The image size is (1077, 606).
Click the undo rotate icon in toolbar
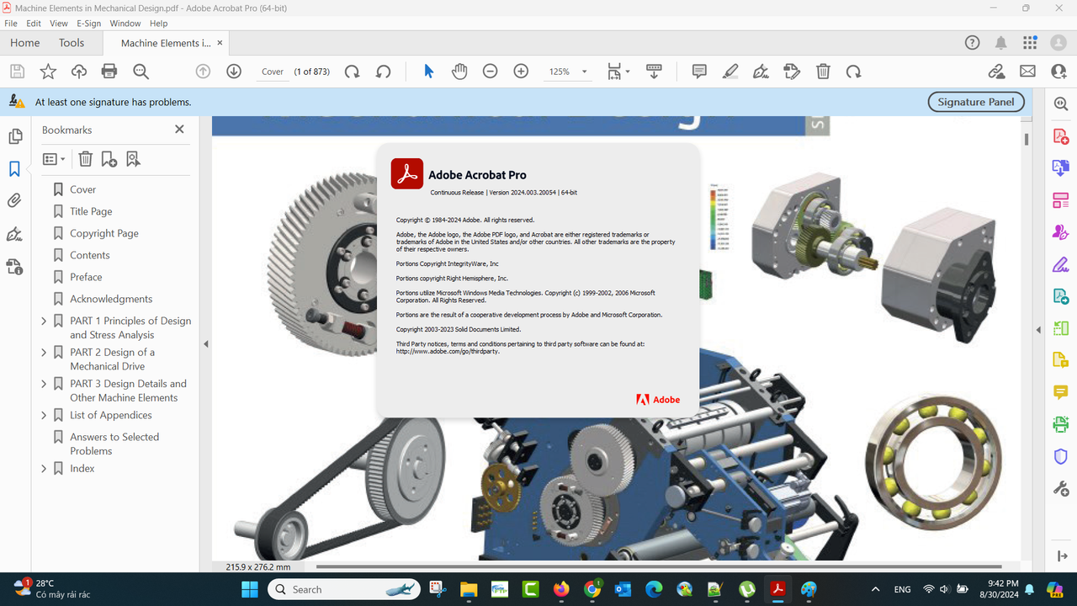853,72
